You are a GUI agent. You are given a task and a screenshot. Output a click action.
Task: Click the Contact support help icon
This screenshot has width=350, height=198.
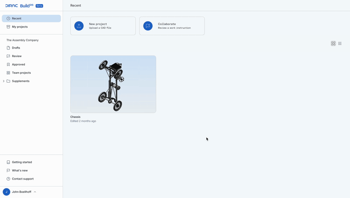pos(8,179)
